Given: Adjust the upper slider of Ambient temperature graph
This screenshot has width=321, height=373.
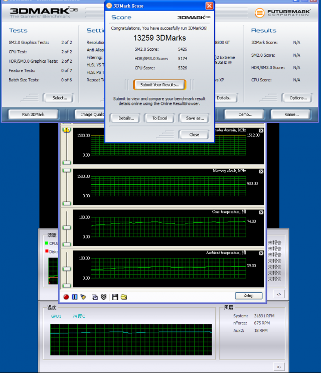Looking at the screenshot, I should (67, 269).
